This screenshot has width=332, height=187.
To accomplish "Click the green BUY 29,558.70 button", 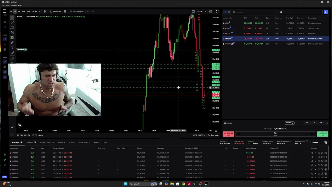I will (323, 134).
